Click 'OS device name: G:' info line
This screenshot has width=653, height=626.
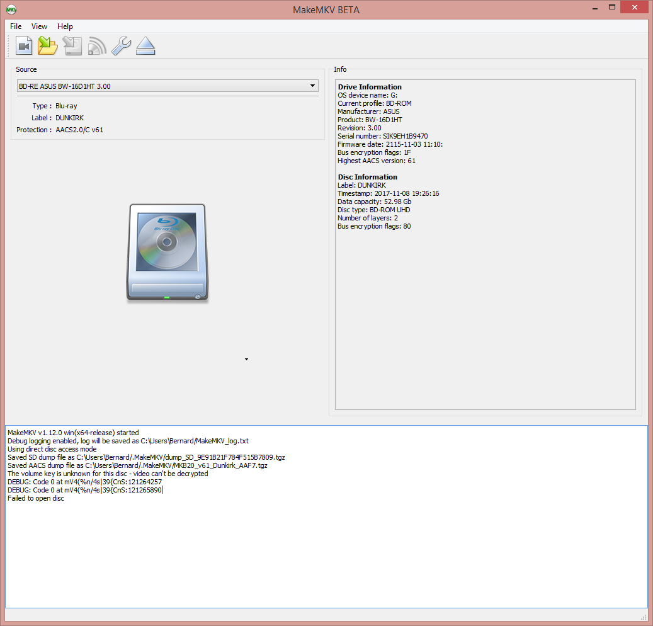[x=367, y=95]
